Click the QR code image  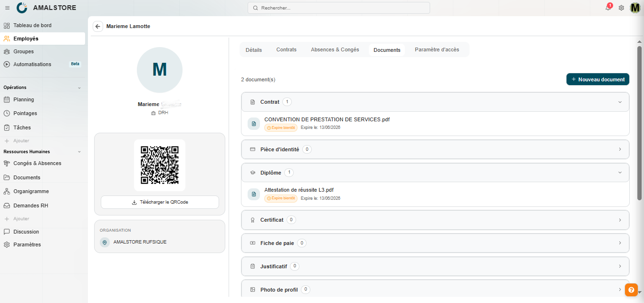point(160,165)
